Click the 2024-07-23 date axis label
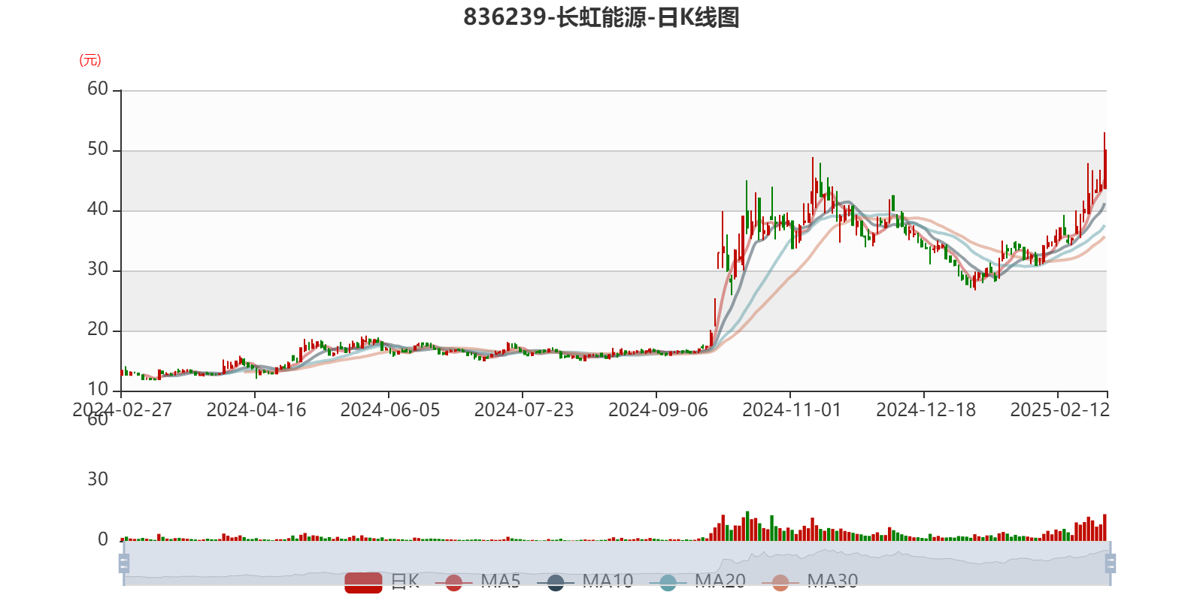Image resolution: width=1203 pixels, height=601 pixels. pyautogui.click(x=524, y=410)
